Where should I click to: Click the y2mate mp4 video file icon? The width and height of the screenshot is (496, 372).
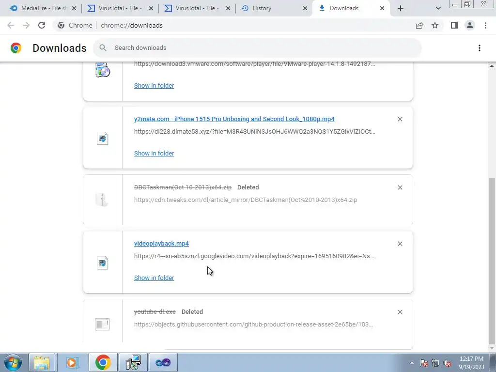click(103, 138)
